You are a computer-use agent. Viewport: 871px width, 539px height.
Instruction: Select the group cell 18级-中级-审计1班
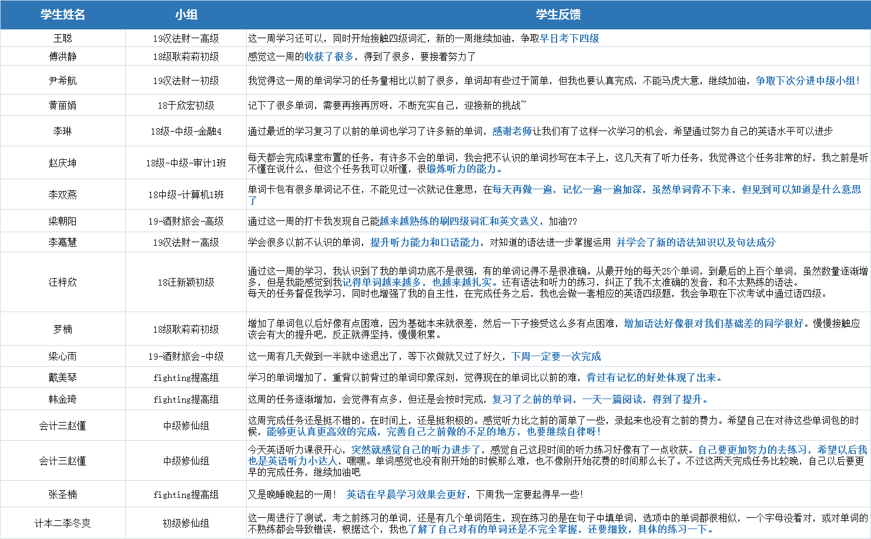point(186,163)
